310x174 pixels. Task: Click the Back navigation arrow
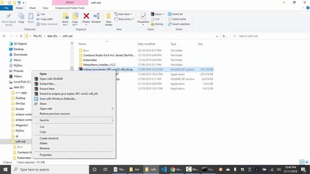click(4, 36)
